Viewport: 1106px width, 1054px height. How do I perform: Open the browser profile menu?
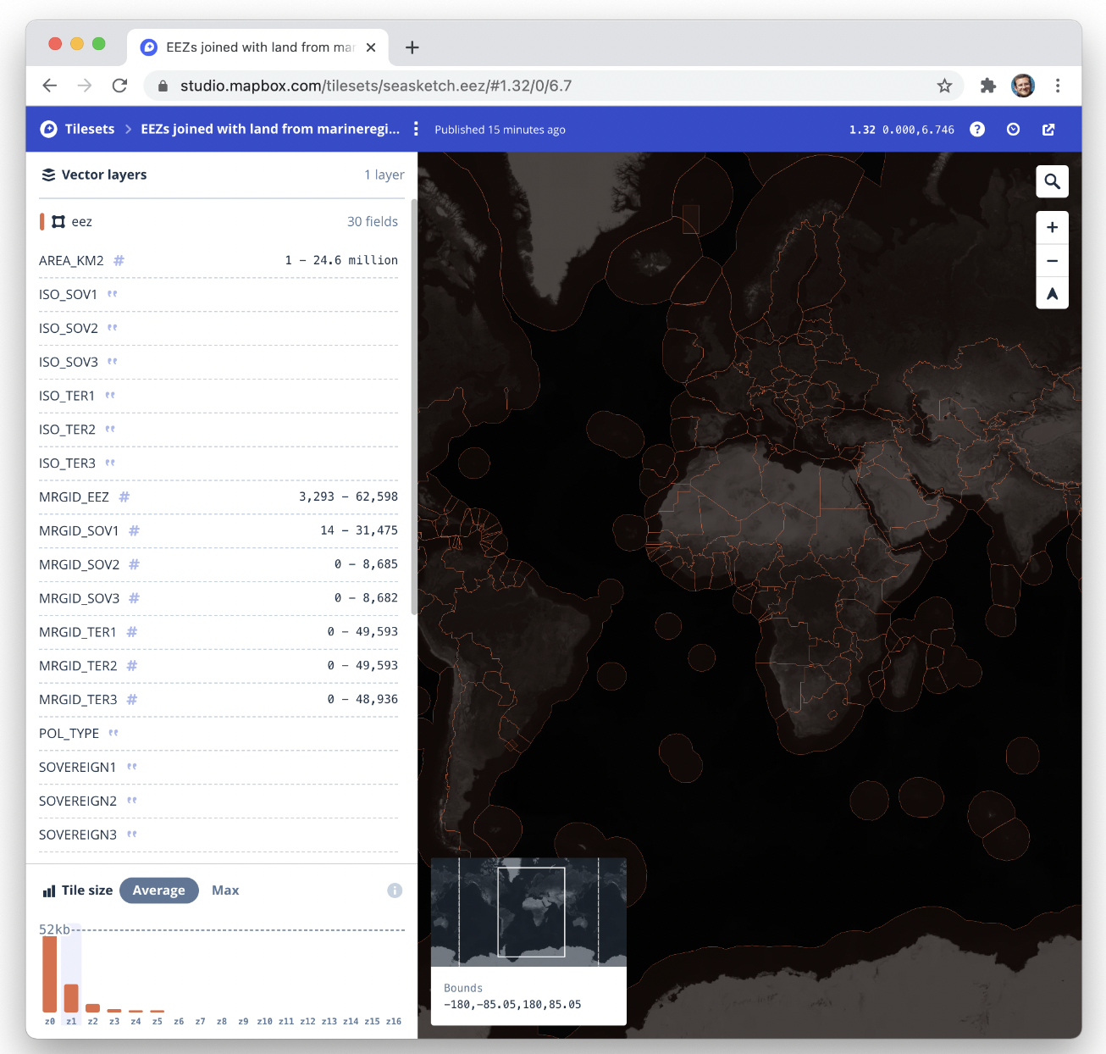coord(1022,86)
